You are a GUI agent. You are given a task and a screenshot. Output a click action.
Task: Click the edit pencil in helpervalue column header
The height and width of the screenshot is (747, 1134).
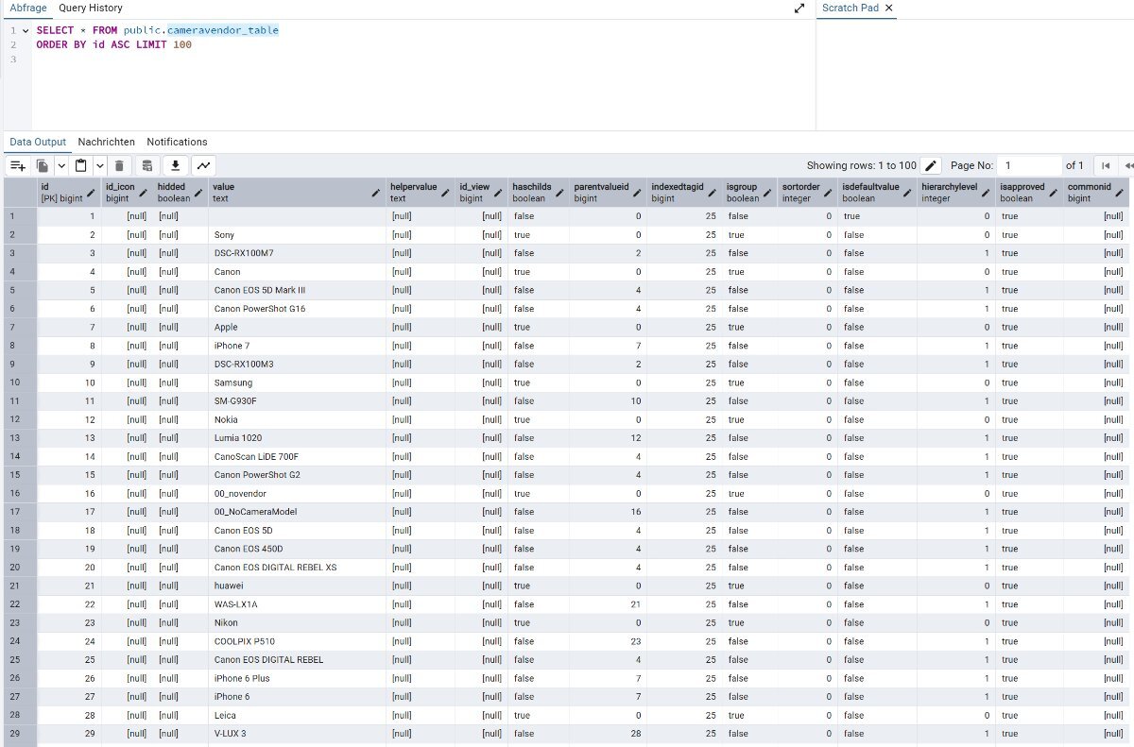(446, 193)
